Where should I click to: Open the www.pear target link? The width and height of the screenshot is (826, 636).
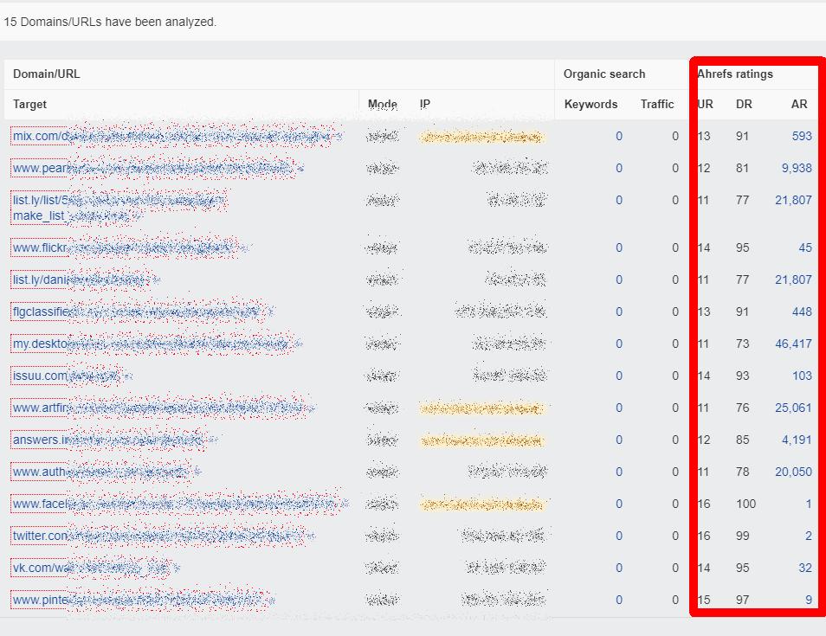[x=158, y=169]
